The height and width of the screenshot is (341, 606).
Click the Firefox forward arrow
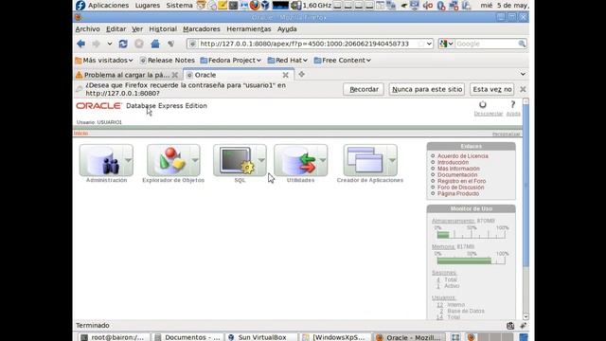96,44
